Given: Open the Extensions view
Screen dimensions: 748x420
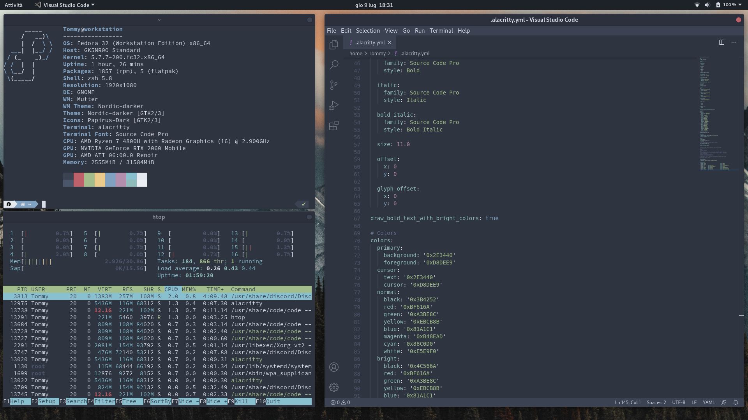Looking at the screenshot, I should 334,126.
